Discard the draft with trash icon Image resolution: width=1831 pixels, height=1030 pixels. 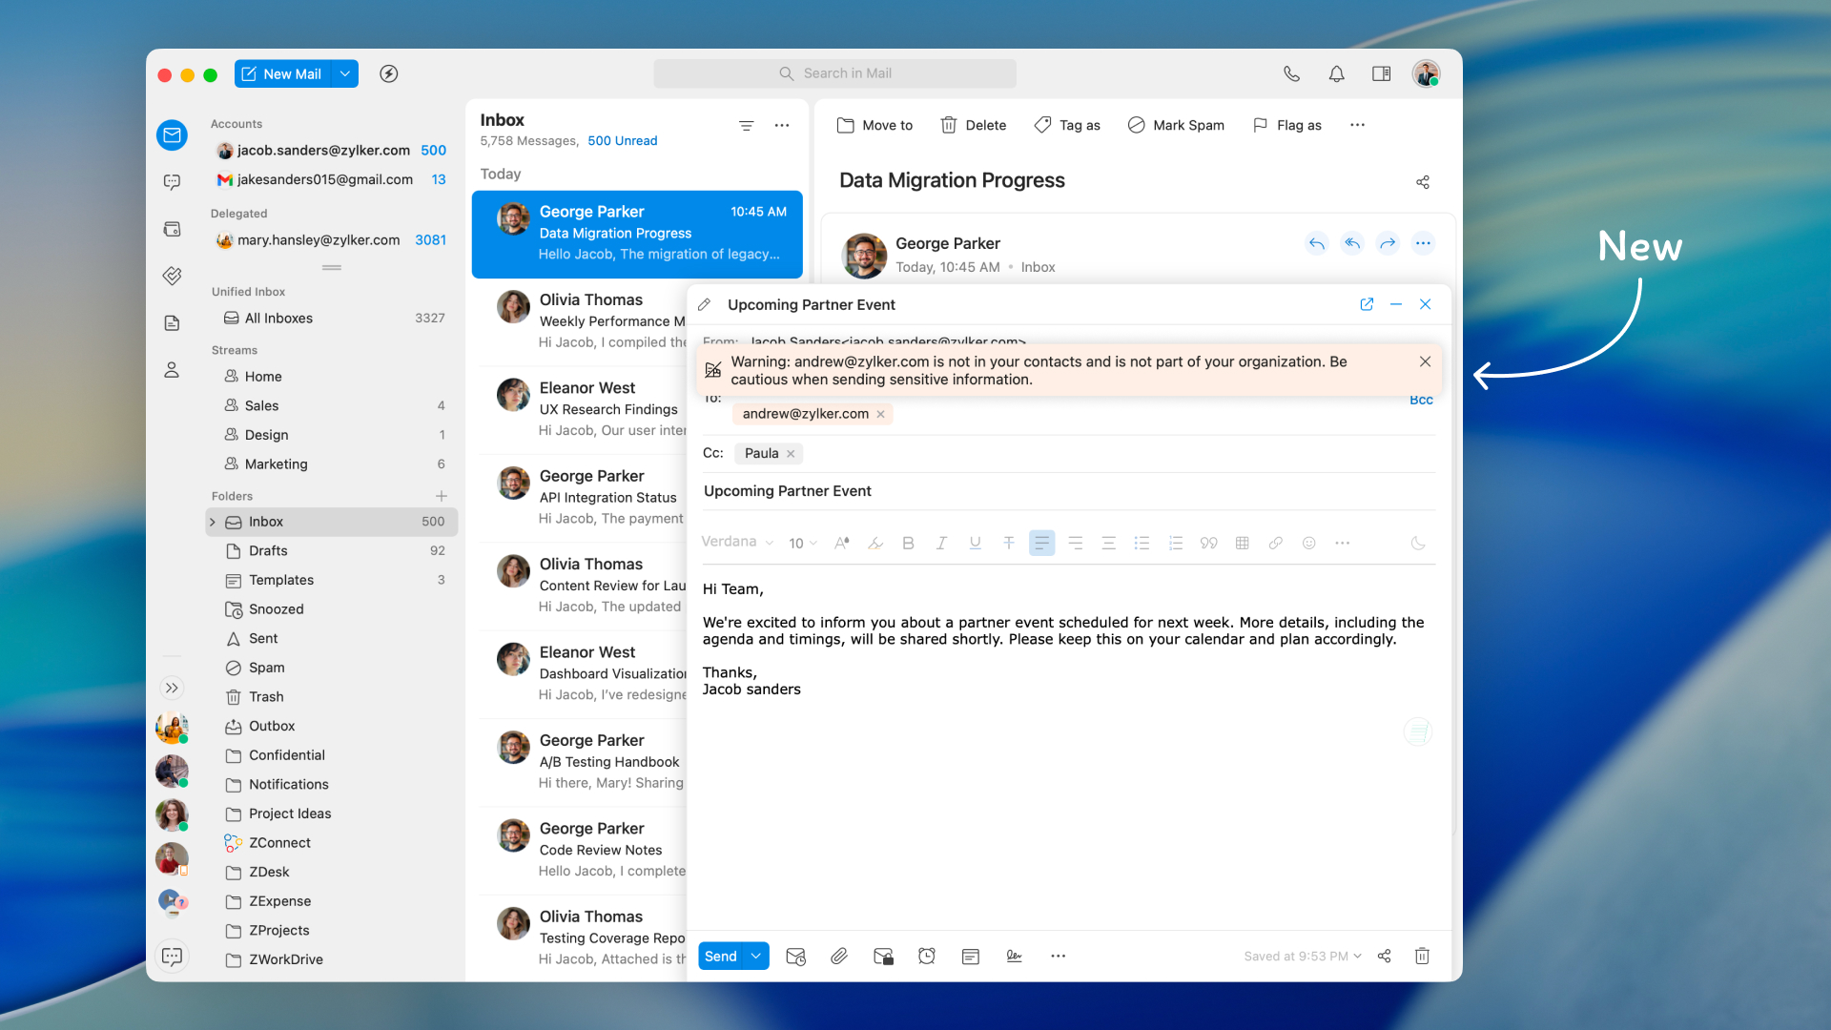click(1421, 956)
